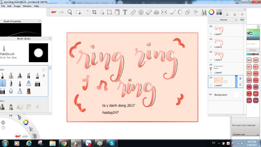Open the Copic Library squares icon

click(219, 12)
